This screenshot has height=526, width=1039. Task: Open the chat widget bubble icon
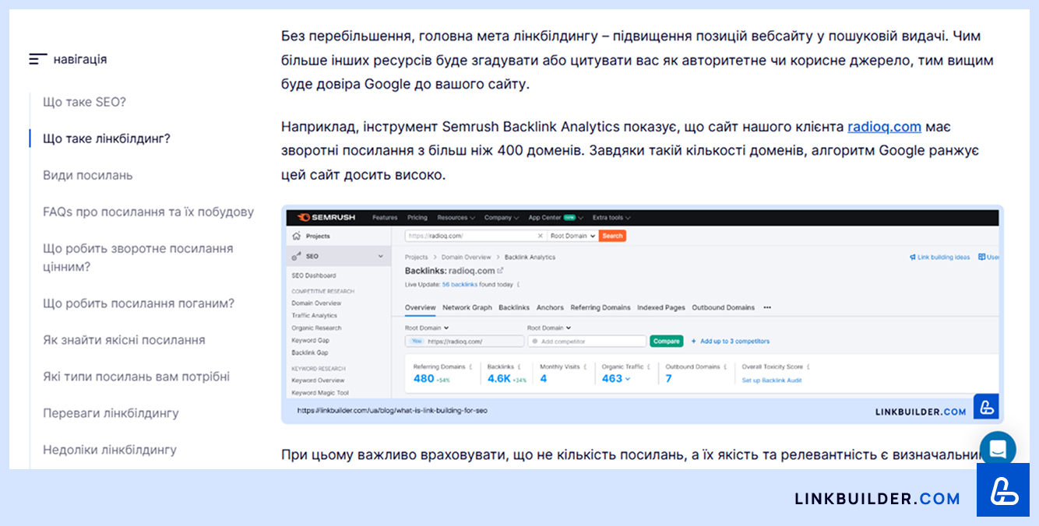tap(998, 449)
